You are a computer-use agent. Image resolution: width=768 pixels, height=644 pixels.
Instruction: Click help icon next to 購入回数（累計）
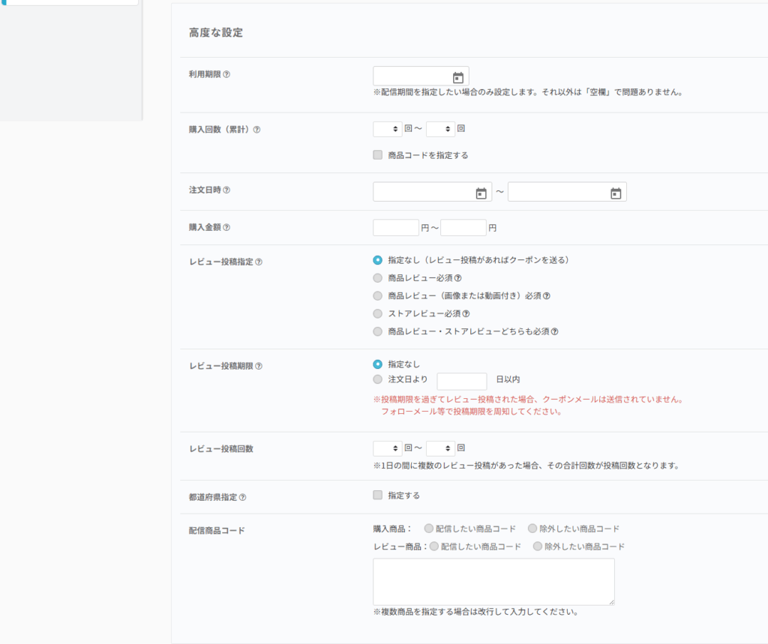pyautogui.click(x=256, y=130)
